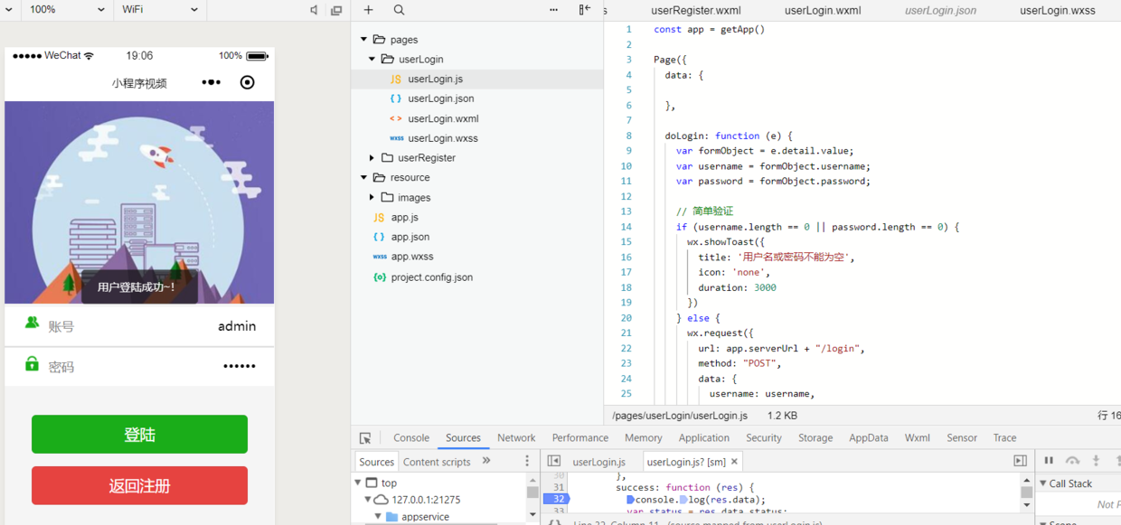
Task: Open the Wxml devtools tab
Action: point(918,438)
